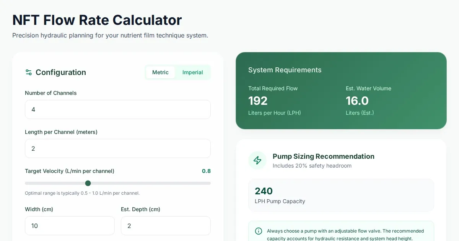Click the lightning bolt pump icon
Viewport: 459px width, 241px height.
pos(257,160)
